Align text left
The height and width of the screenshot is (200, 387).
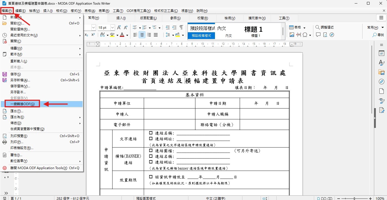(135, 35)
